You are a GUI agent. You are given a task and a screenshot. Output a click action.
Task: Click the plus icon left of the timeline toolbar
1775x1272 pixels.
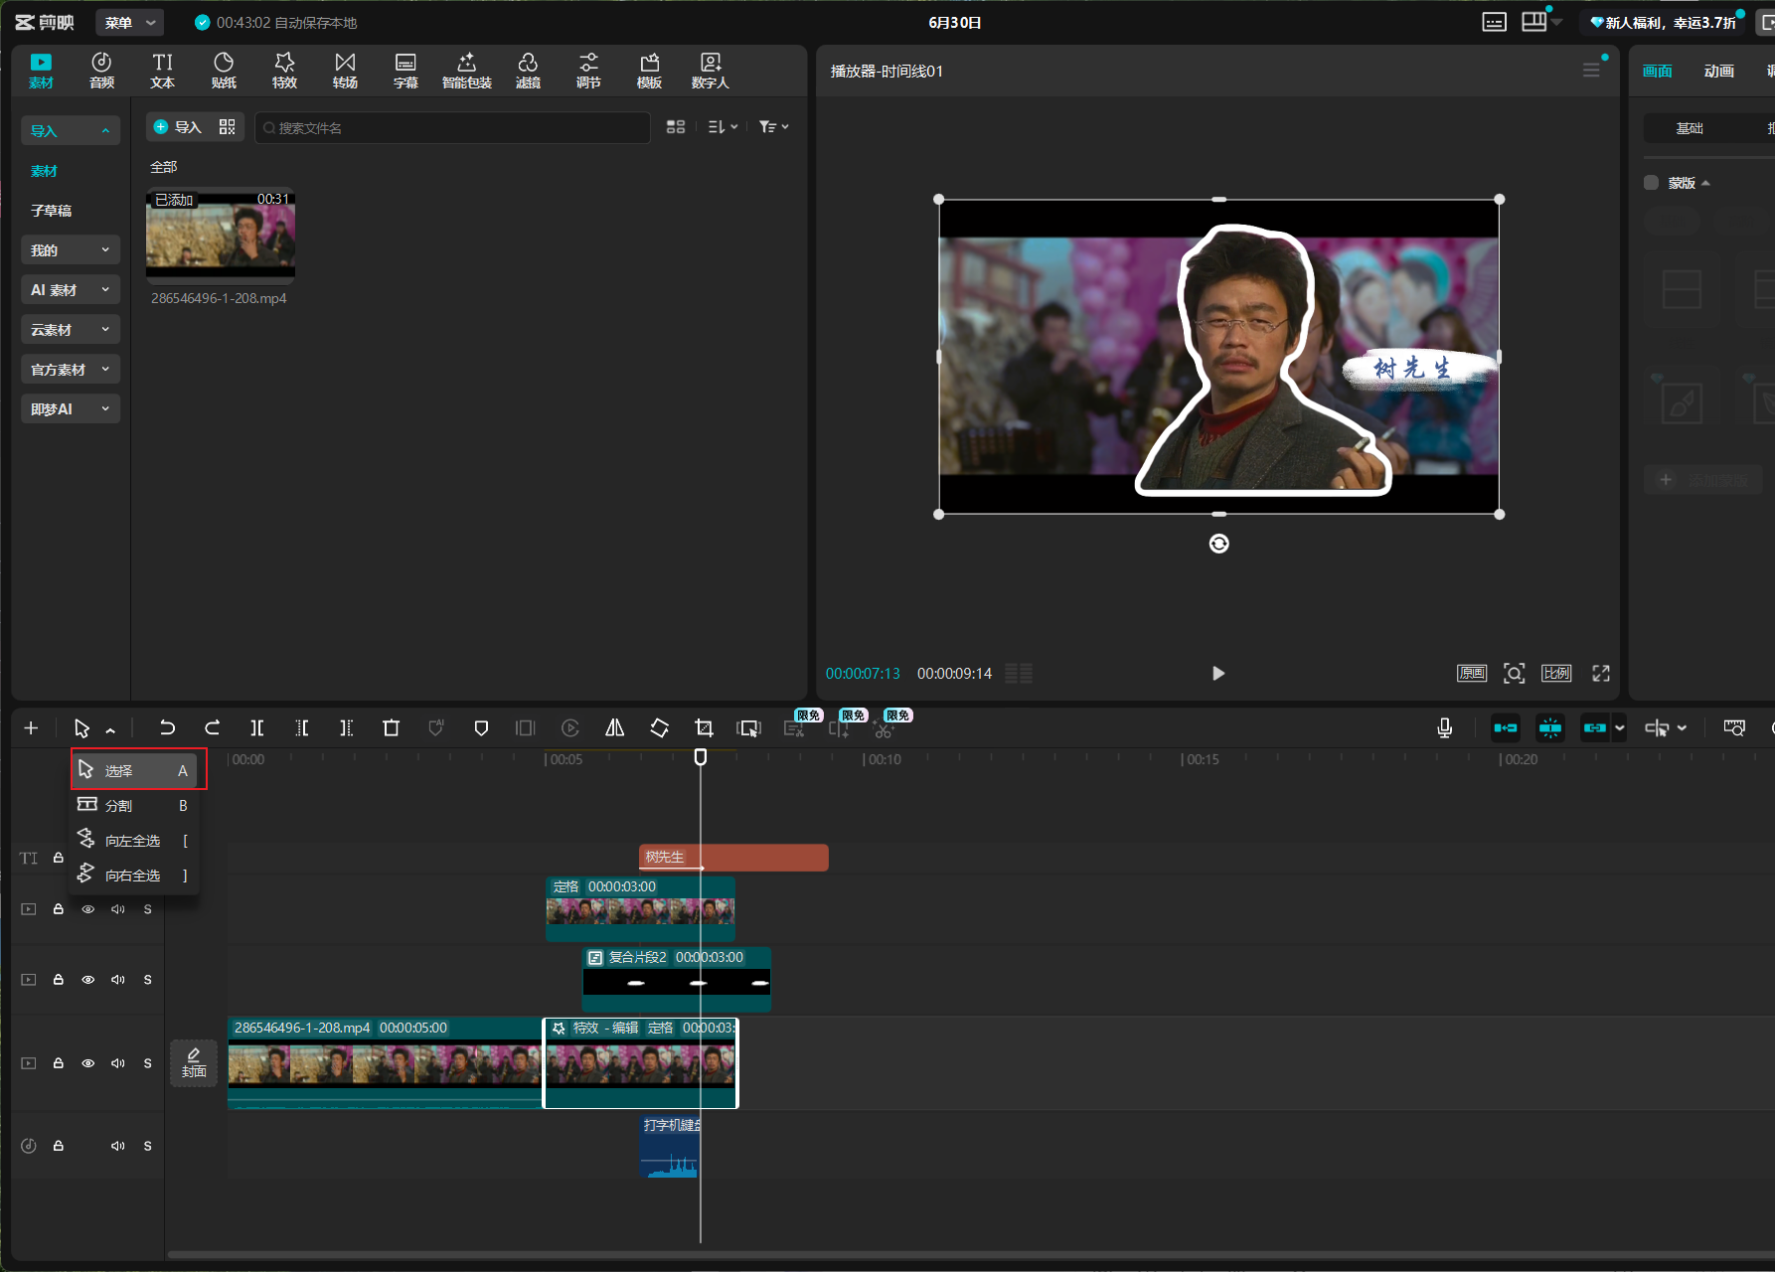31,728
